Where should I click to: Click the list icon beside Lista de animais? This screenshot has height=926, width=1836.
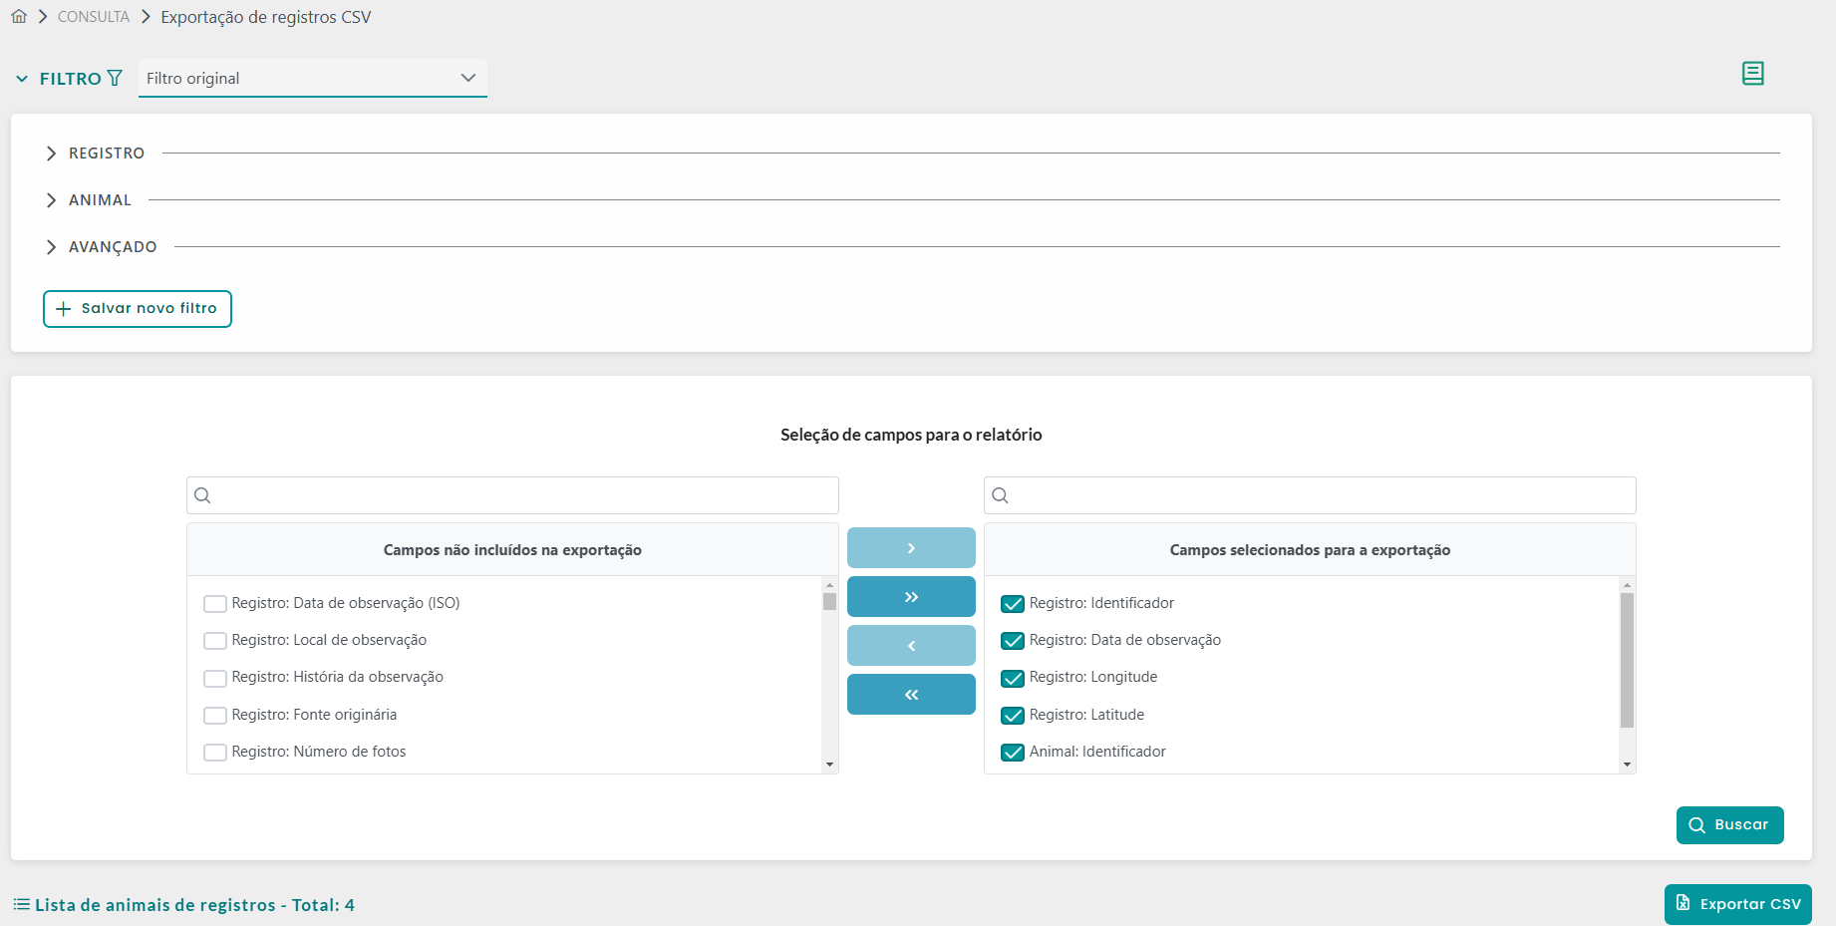(x=21, y=904)
